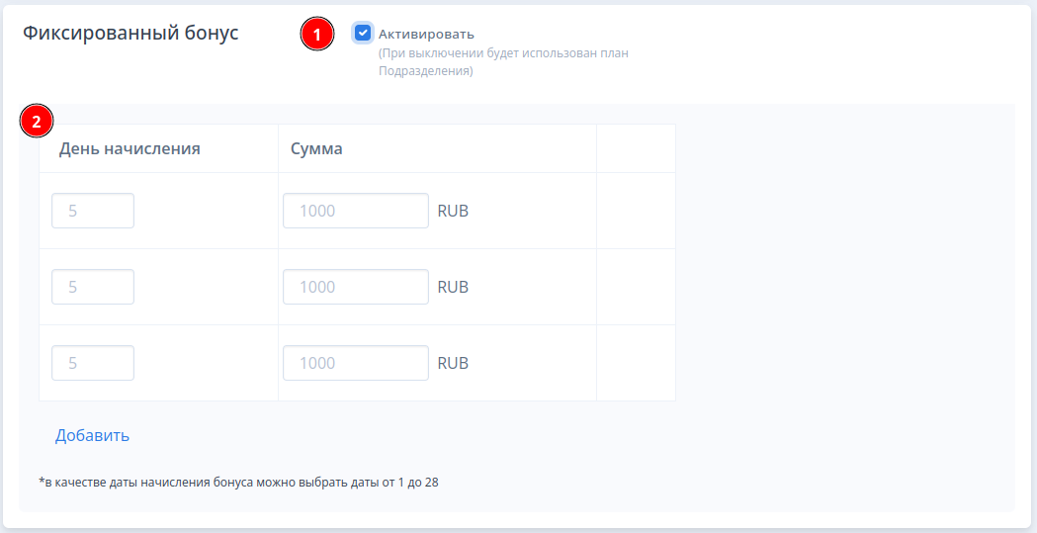The width and height of the screenshot is (1037, 533).
Task: Focus the second row День начисления field
Action: pos(93,287)
